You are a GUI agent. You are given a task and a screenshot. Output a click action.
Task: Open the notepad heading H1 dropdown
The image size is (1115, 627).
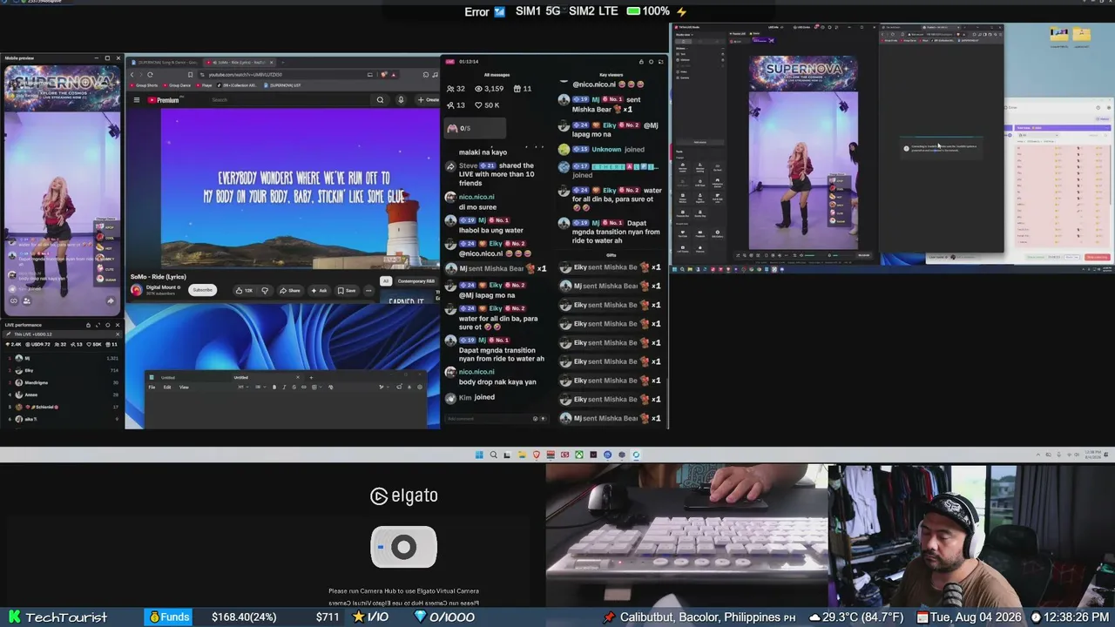point(242,387)
